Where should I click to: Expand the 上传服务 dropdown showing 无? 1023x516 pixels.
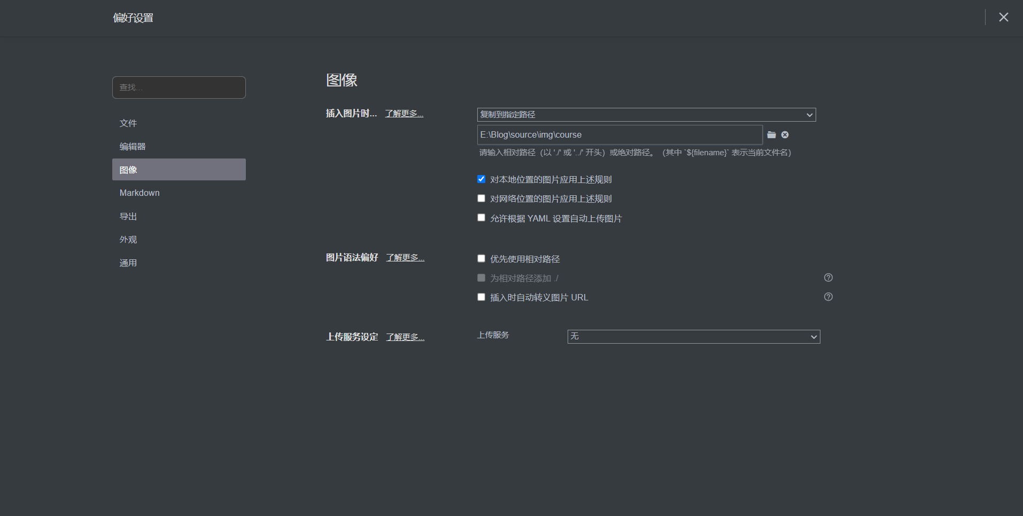tap(693, 337)
